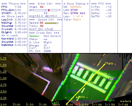This screenshot has width=132, height=106.
Task: Click the NORMAL mode status value
Action: click(76, 7)
